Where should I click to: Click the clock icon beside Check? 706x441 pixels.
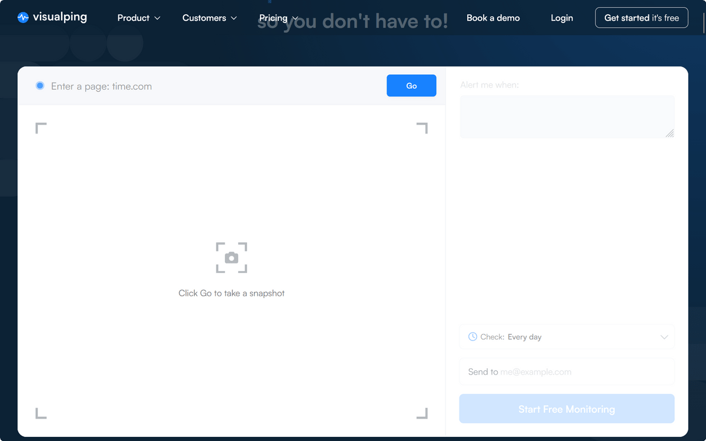click(472, 337)
